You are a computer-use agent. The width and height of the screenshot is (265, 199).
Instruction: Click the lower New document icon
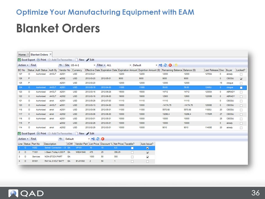[77, 133]
